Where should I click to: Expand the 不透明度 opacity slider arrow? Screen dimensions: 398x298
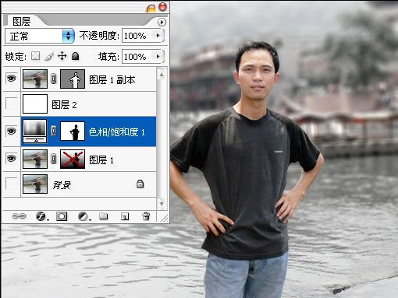[x=158, y=36]
